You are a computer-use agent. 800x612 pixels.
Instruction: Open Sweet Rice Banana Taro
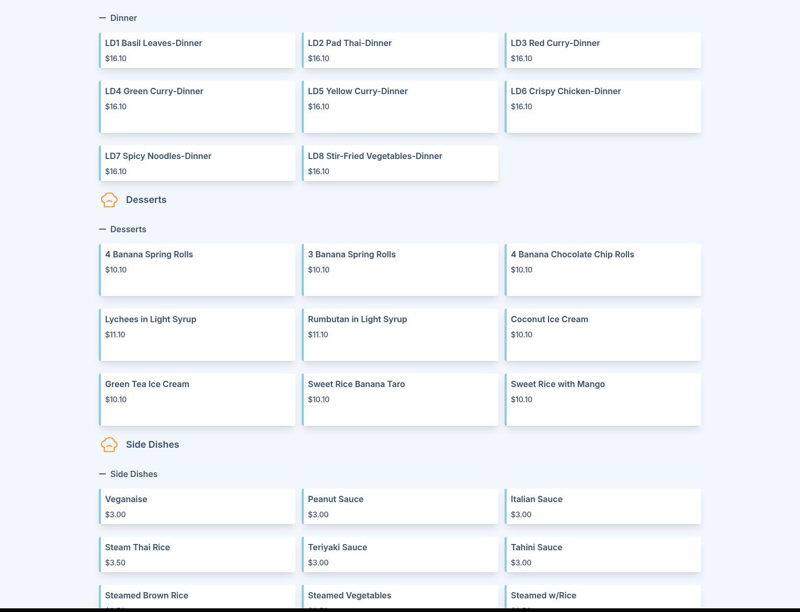pos(400,400)
